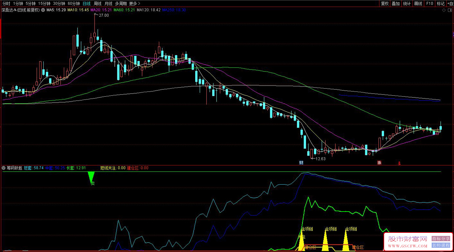
Task: Open the 画线 drawing tool
Action: click(418, 3)
